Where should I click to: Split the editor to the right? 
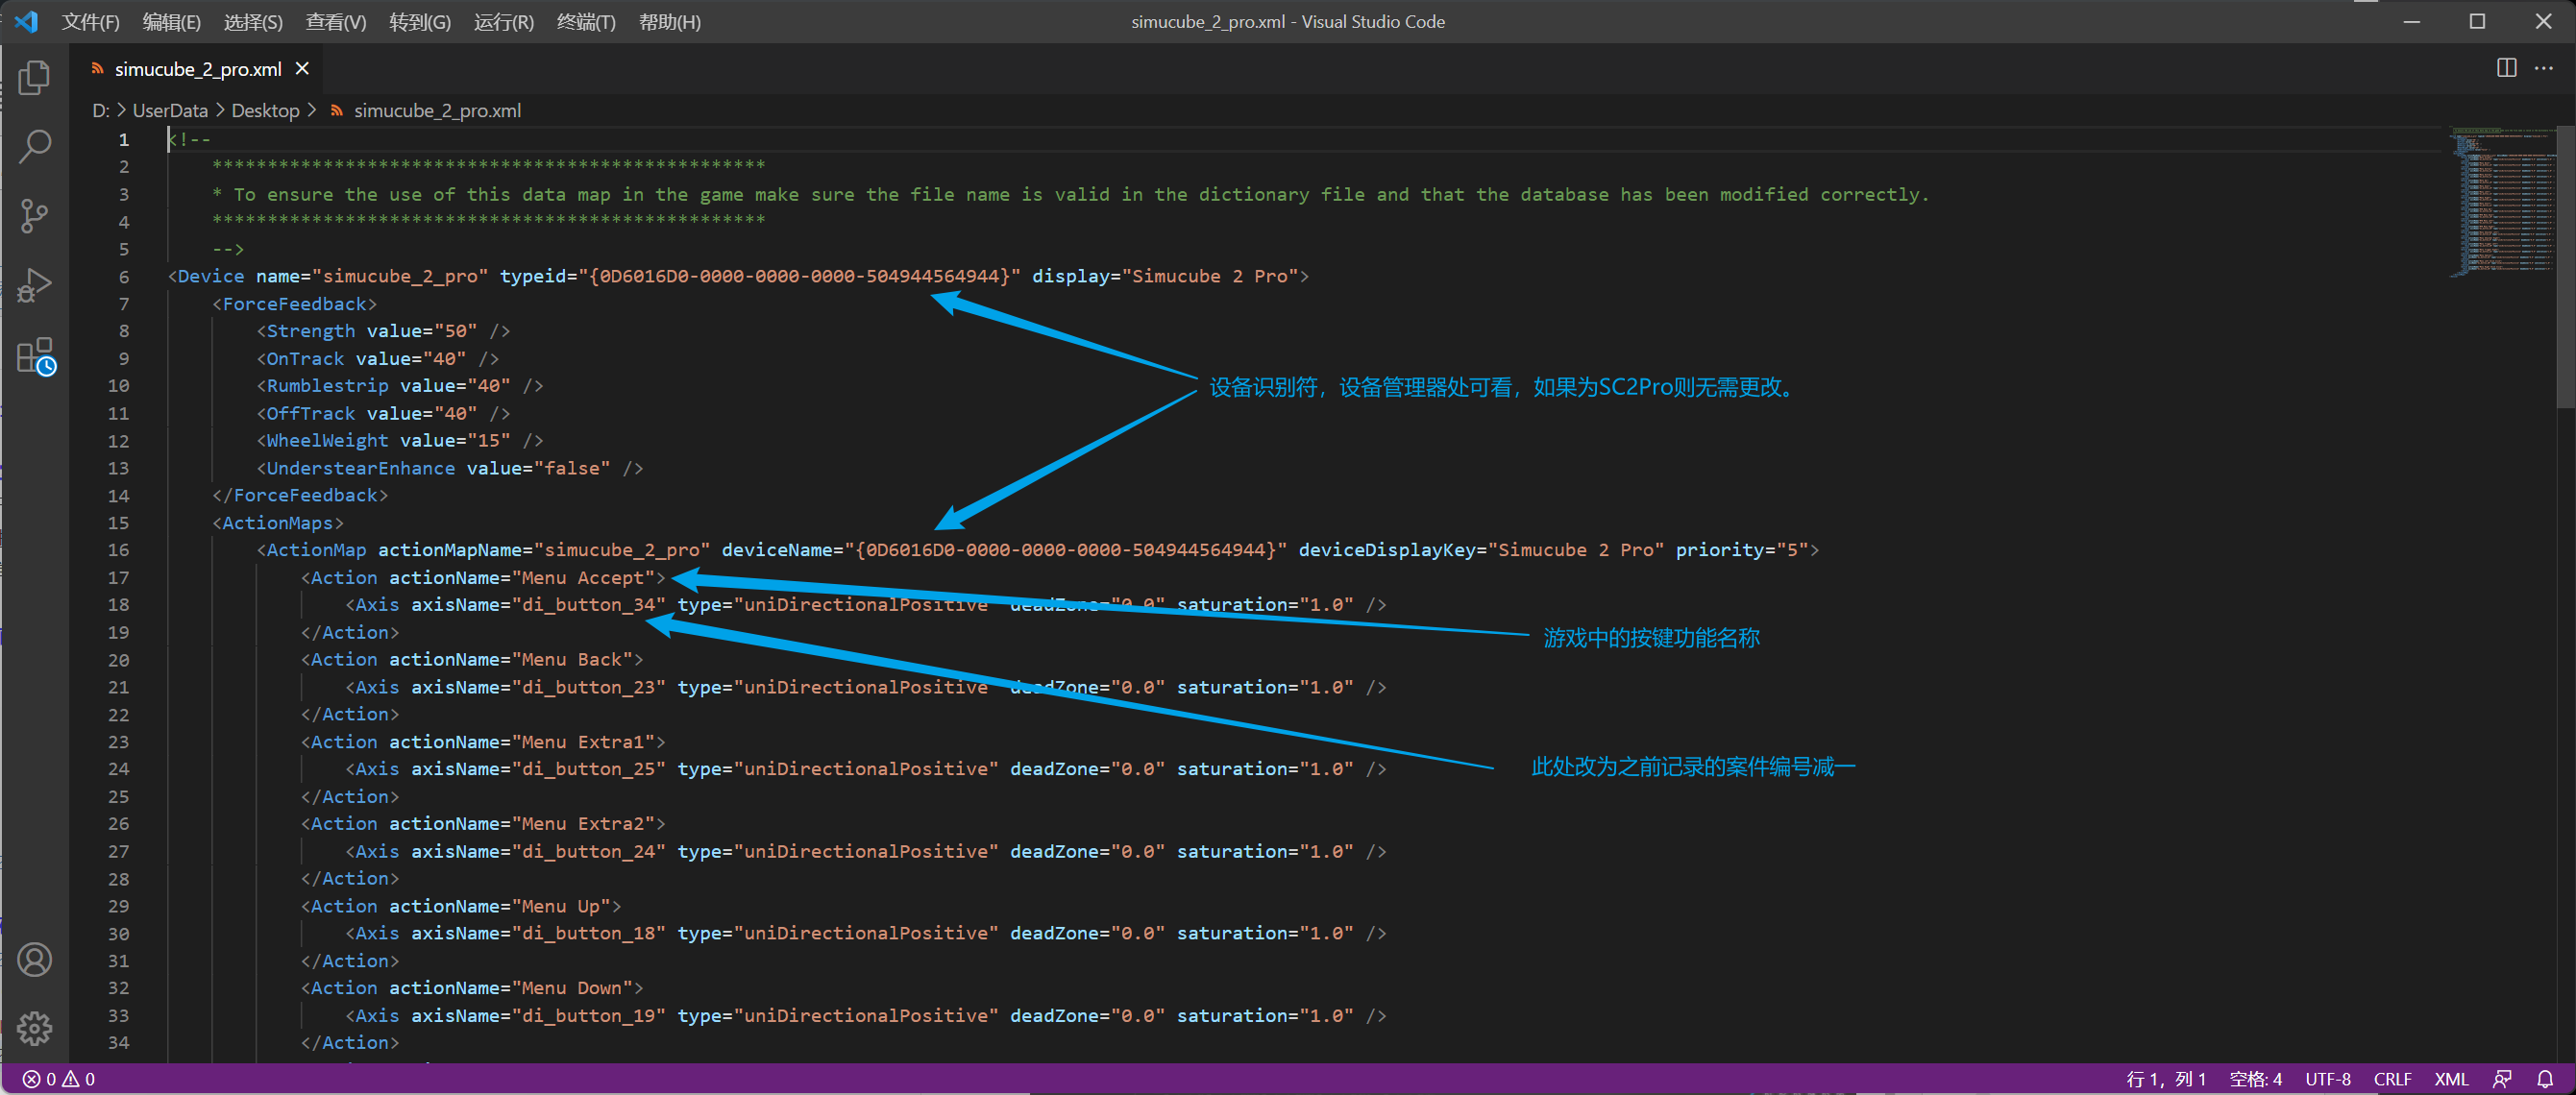pos(2506,68)
